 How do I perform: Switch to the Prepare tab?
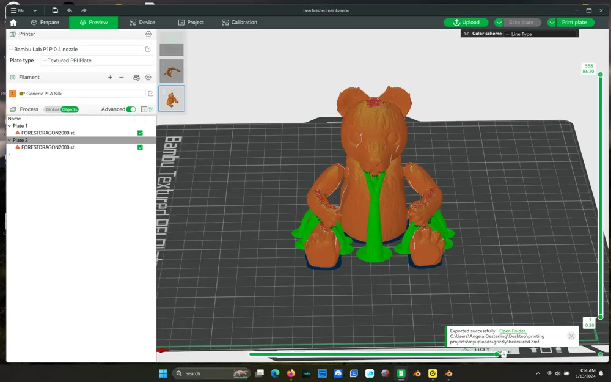45,23
